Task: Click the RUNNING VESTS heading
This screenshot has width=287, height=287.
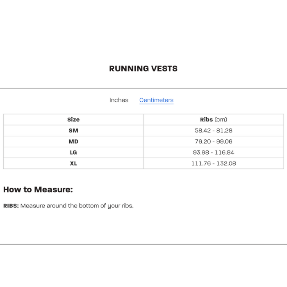Action: click(x=143, y=68)
